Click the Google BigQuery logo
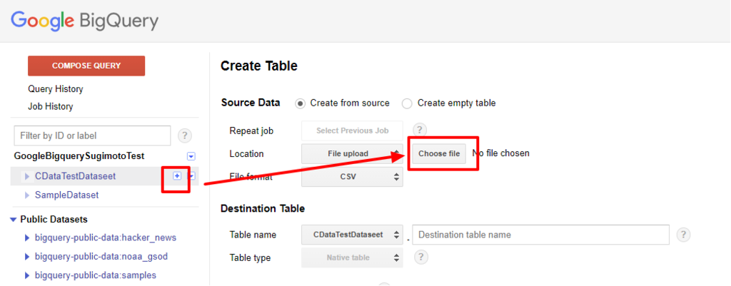The height and width of the screenshot is (286, 731). [84, 21]
